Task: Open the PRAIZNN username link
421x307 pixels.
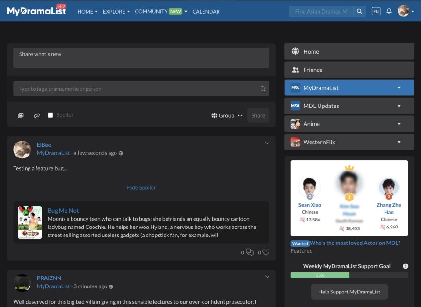Action: (49, 278)
